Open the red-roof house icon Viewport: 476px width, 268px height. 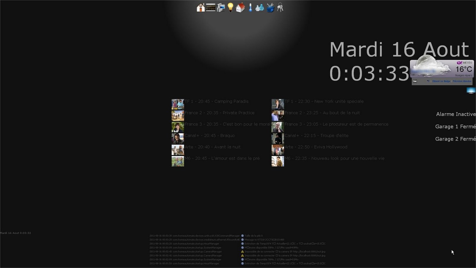240,7
